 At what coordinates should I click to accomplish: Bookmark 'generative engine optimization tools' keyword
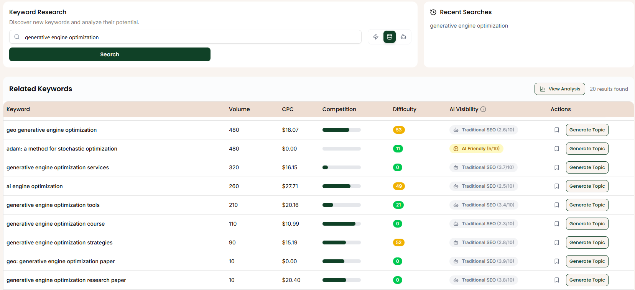[x=557, y=205]
